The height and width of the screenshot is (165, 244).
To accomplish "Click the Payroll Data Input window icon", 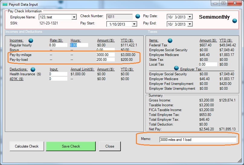I will click(x=4, y=4).
